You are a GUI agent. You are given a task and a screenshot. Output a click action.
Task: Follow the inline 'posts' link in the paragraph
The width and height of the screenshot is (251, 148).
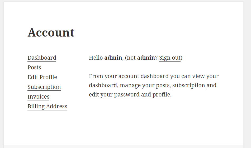tap(163, 85)
